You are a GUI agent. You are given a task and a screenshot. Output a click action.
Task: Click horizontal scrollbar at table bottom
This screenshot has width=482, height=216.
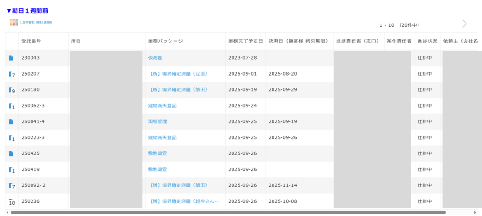pyautogui.click(x=226, y=213)
